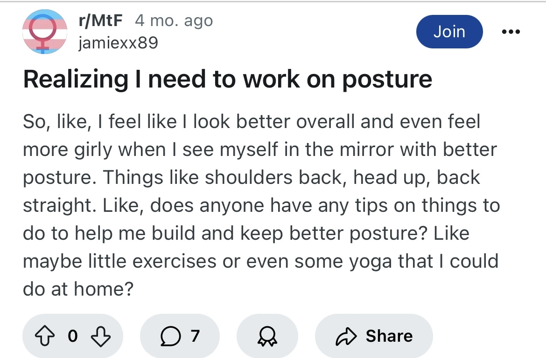Upvote the posture post
The image size is (546, 358).
coord(46,336)
